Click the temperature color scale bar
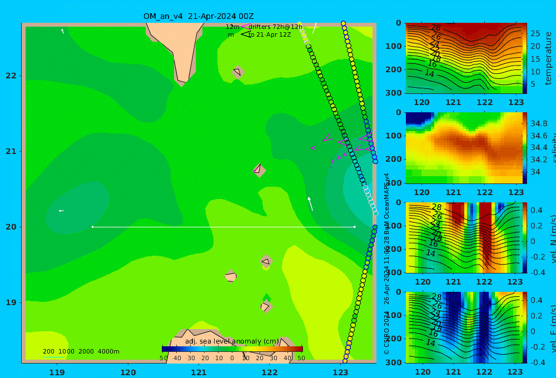The image size is (556, 378). pyautogui.click(x=525, y=58)
